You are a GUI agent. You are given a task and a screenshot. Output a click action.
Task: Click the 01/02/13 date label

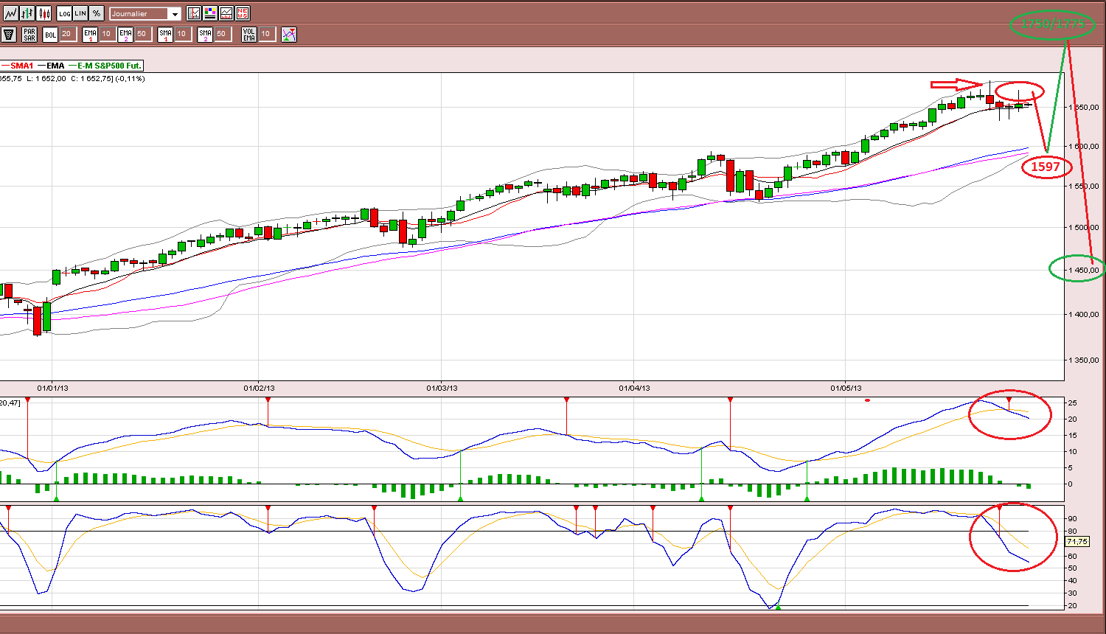[x=259, y=388]
